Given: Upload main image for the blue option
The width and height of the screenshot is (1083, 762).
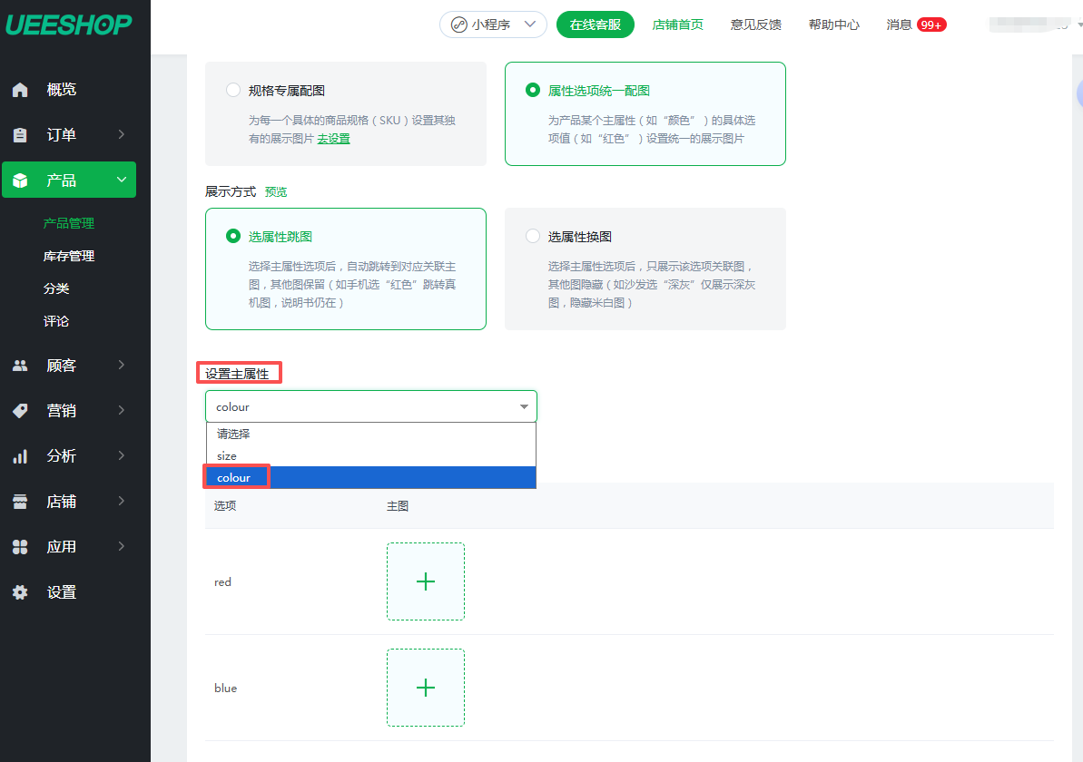Looking at the screenshot, I should 426,688.
